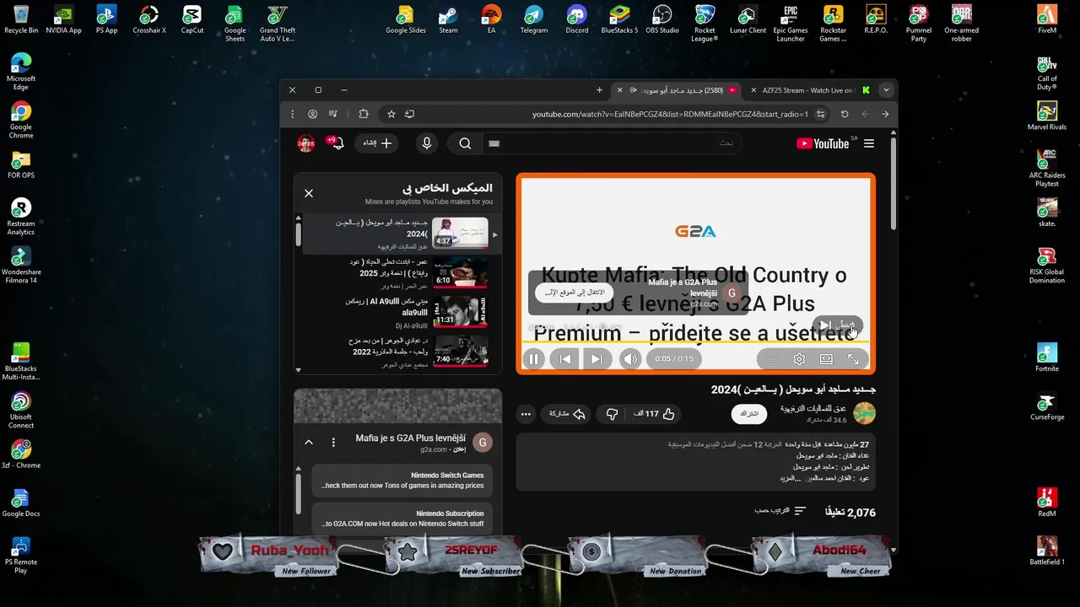
Task: Open the browser profile icon
Action: (313, 114)
